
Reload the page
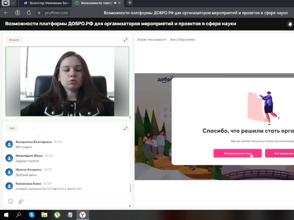(x=28, y=13)
